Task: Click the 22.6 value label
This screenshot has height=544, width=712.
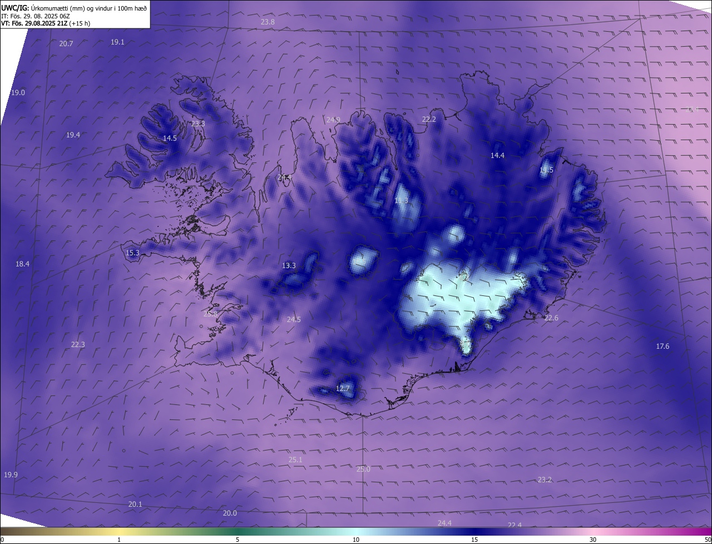Action: pyautogui.click(x=551, y=318)
